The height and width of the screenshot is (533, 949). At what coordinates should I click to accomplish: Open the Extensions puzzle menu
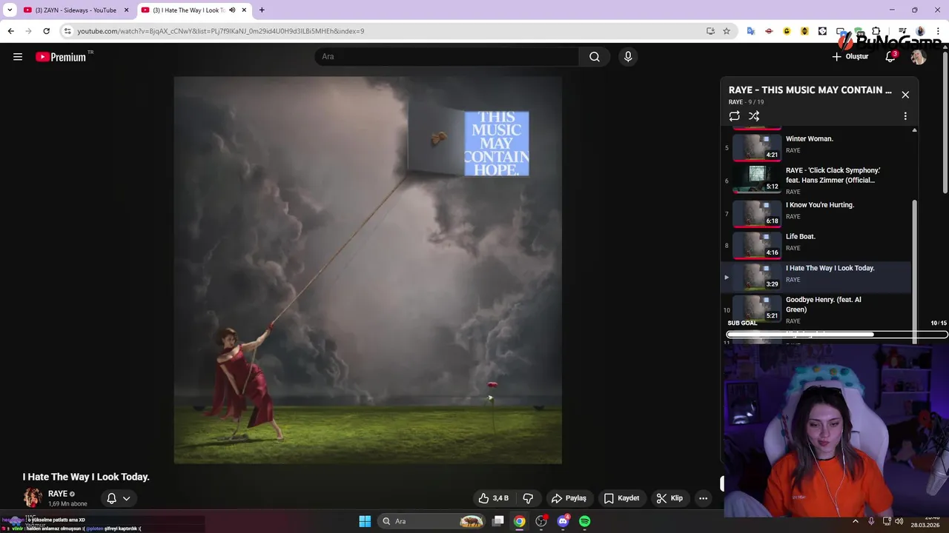876,31
